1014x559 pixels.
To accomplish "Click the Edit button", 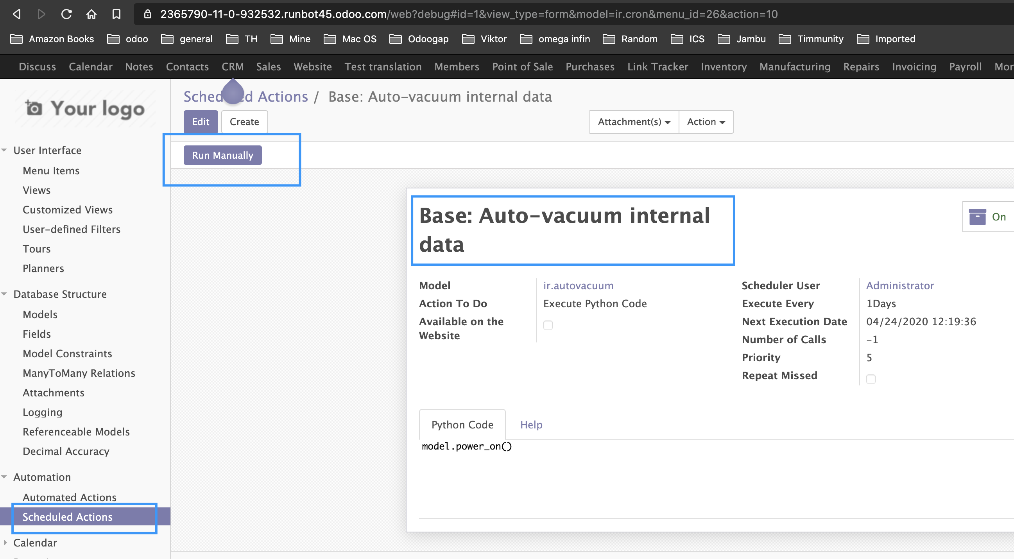I will point(201,122).
